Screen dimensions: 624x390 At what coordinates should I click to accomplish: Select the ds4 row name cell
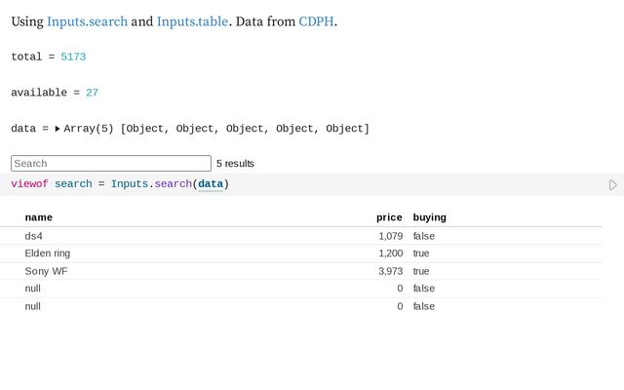[34, 236]
